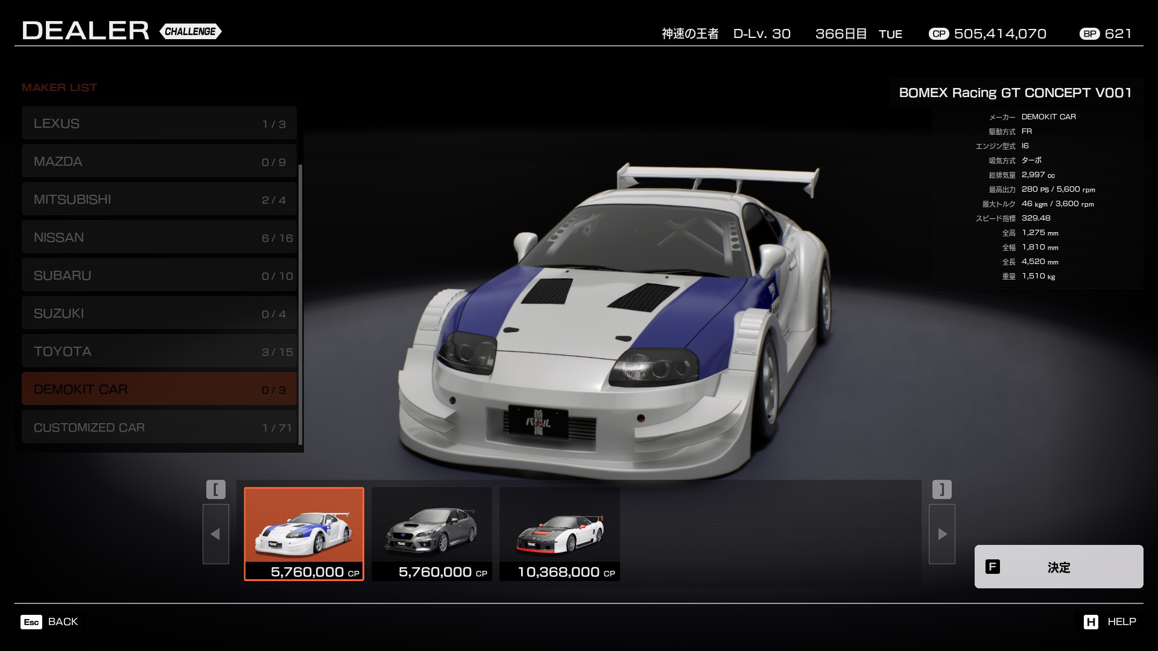Screen dimensions: 1158x651
Task: Select the gray Subaru sedan thumbnail
Action: click(432, 533)
